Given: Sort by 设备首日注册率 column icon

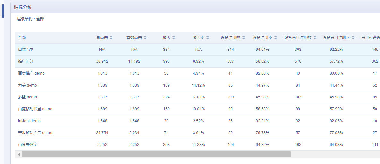Looking at the screenshot, I should pos(353,38).
